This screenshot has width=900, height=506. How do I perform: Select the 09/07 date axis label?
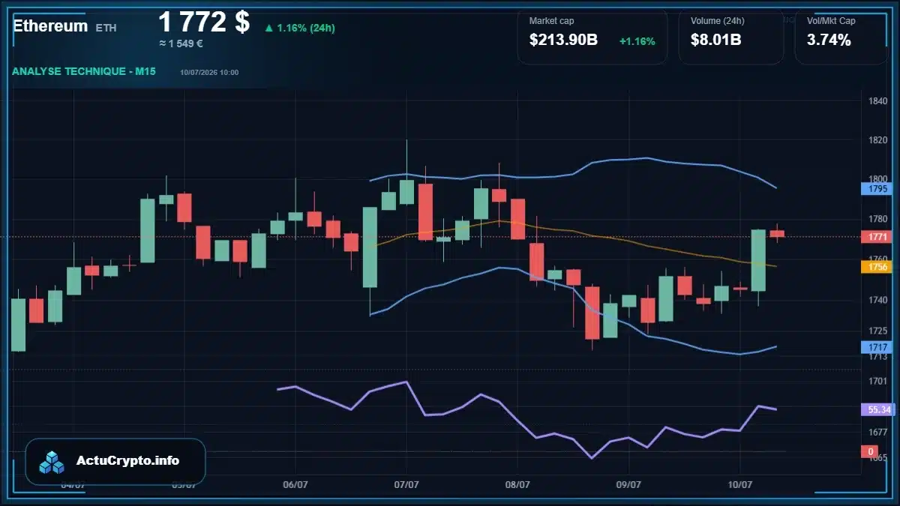point(628,484)
